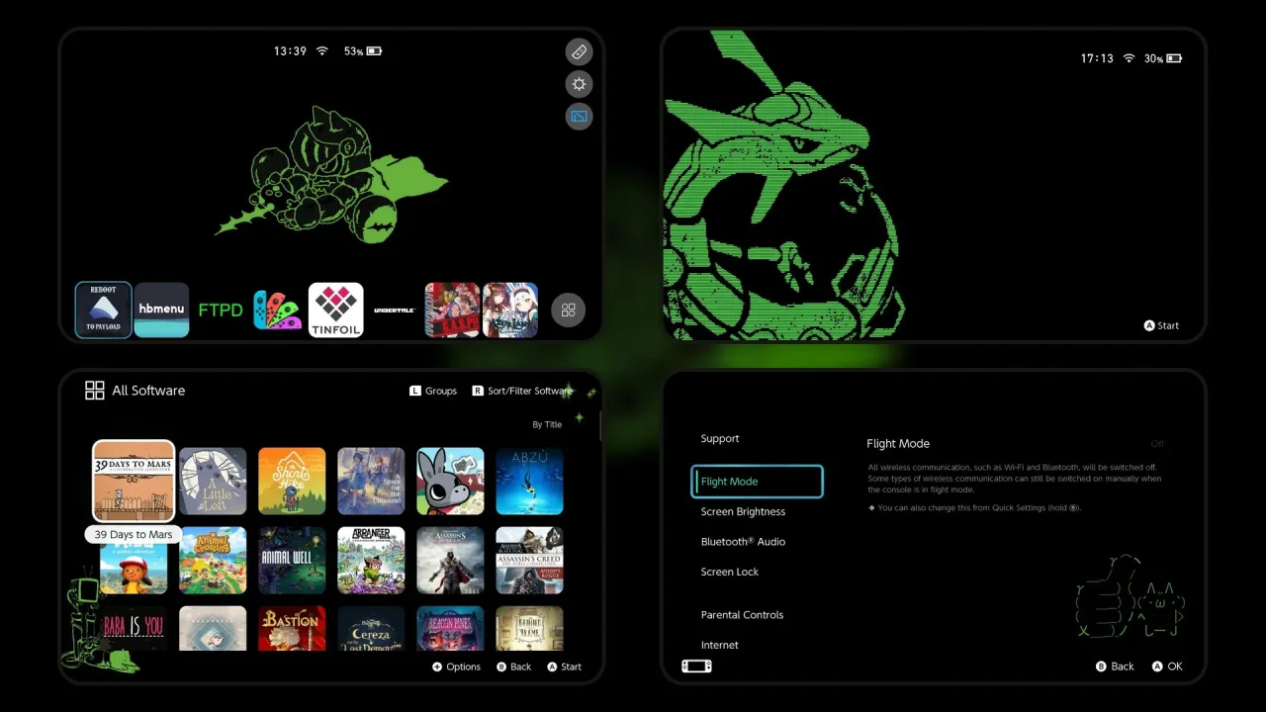Select the Arranger game tile
Screen dimensions: 1266x712
(371, 561)
